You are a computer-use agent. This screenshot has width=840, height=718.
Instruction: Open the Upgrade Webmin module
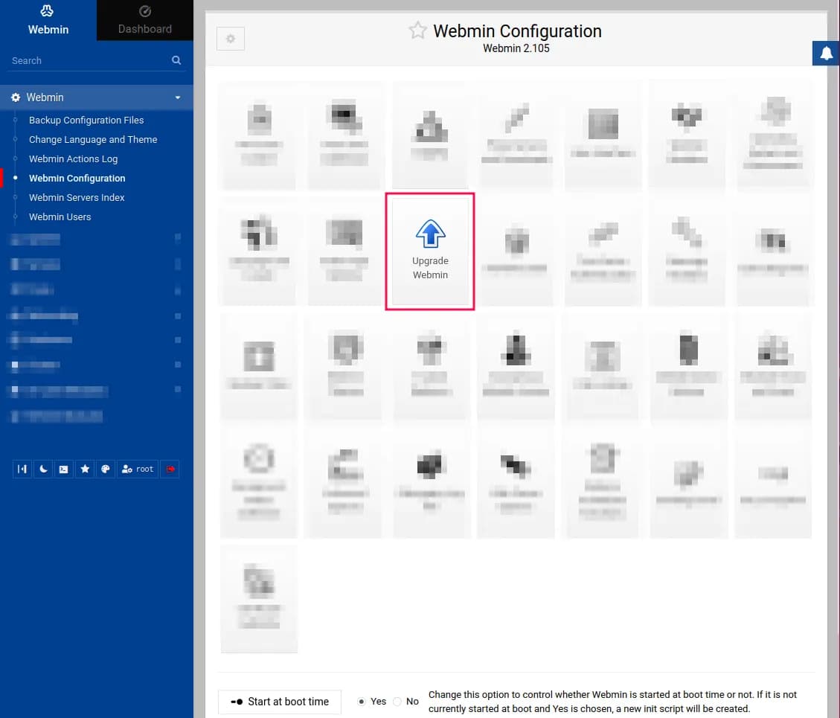click(429, 251)
